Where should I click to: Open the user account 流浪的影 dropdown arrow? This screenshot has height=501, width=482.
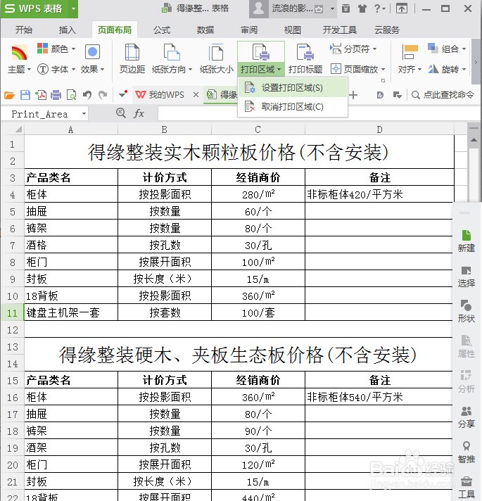(x=332, y=8)
